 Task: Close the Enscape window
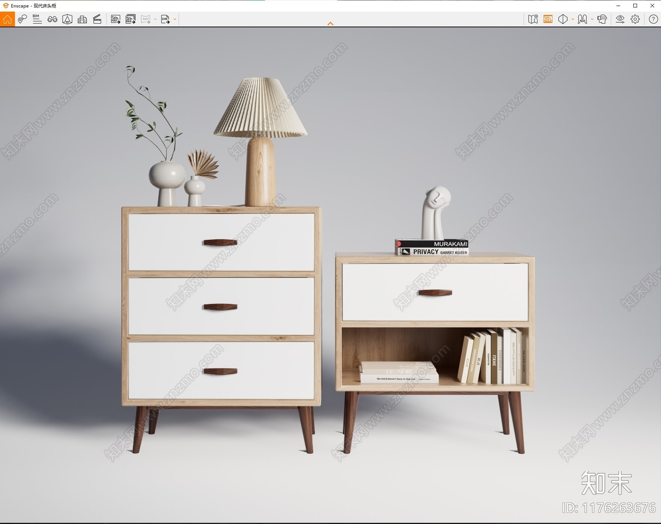click(652, 6)
